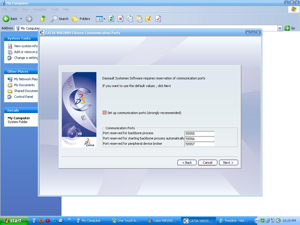
Task: Open the Edit menu in My Computer
Action: [x=15, y=9]
